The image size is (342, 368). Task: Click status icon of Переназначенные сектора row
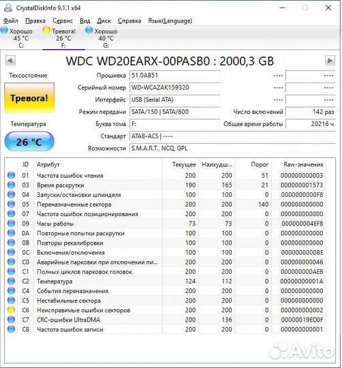(11, 204)
